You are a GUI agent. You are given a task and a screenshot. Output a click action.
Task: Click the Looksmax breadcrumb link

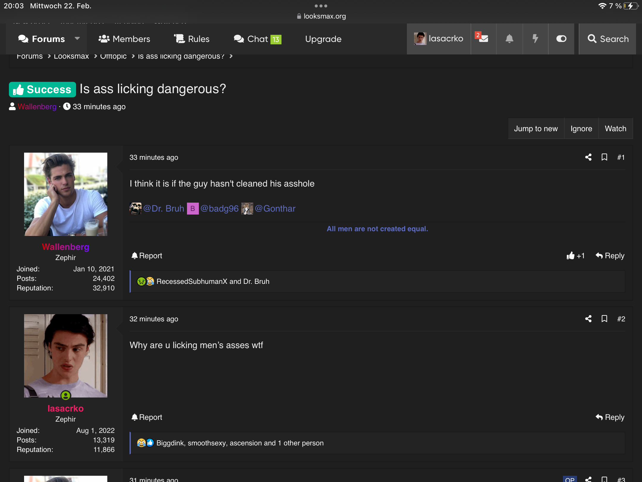[x=71, y=57]
